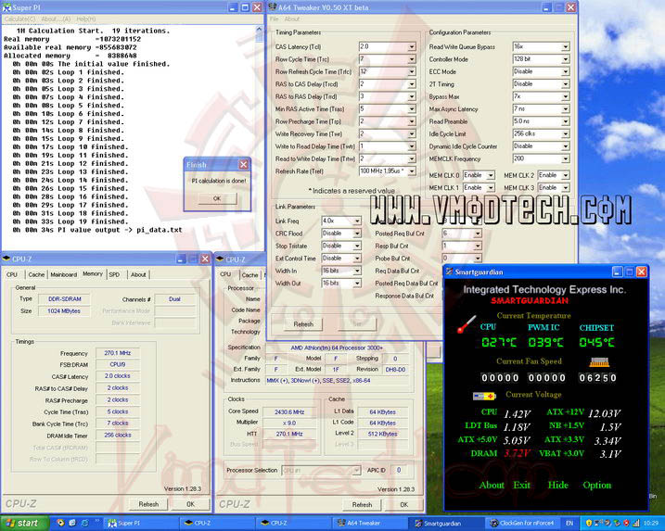This screenshot has width=665, height=531.
Task: Select CPU tab in left CPU-Z window
Action: (12, 274)
